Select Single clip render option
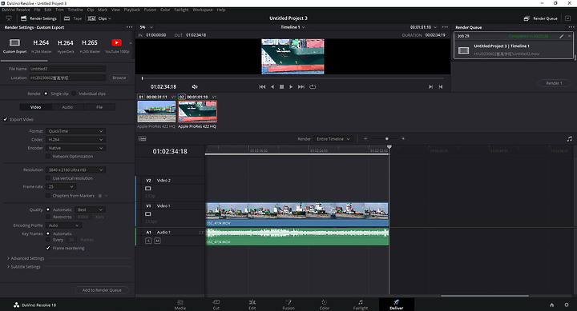The height and width of the screenshot is (311, 577). (x=46, y=94)
